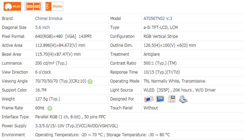This screenshot has height=140, width=244.
Task: Click the orange WLED backlight badge
Action: tap(12, 6)
